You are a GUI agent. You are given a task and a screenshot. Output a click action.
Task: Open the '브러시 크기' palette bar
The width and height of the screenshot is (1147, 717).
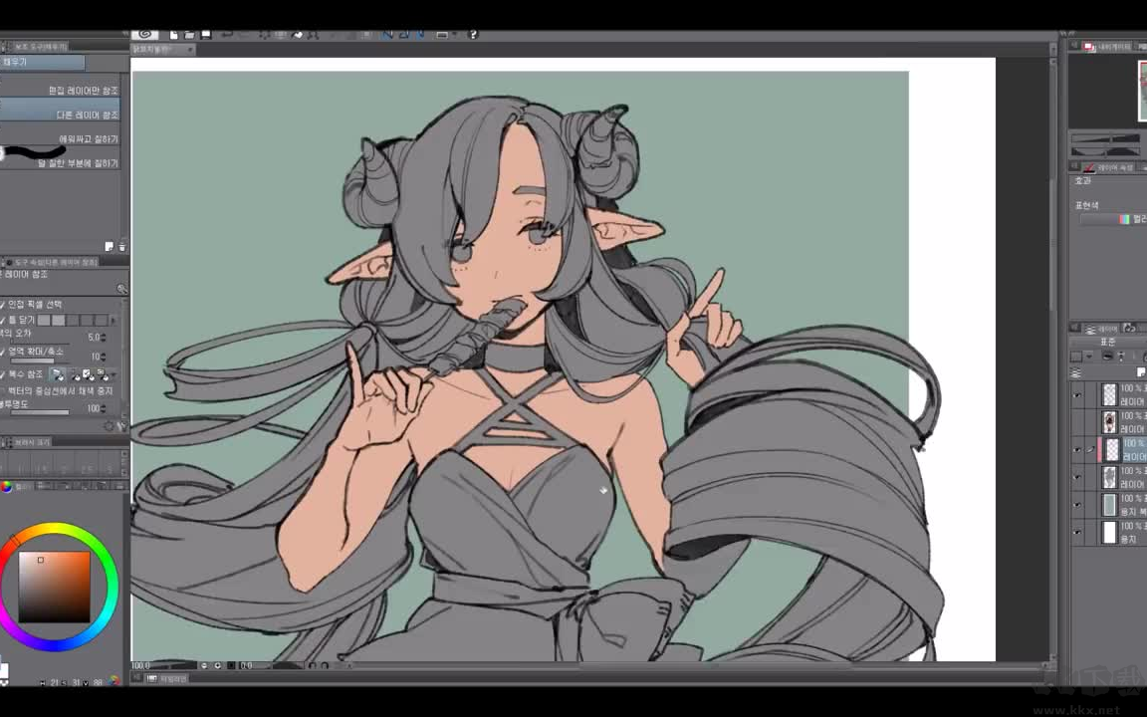pyautogui.click(x=30, y=441)
